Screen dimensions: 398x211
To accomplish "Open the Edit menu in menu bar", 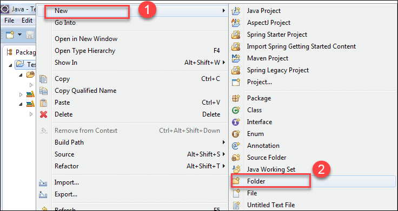I will [x=27, y=21].
